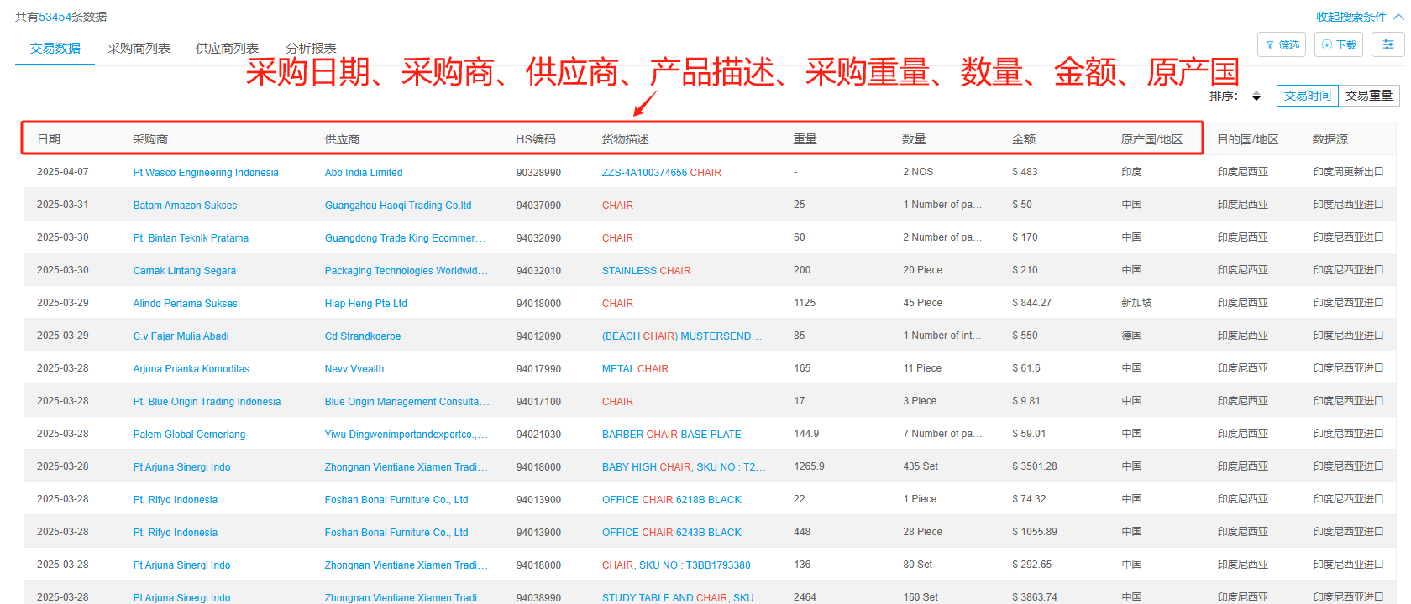Open supplier Blue Origin Management Consulta…
Image resolution: width=1411 pixels, height=604 pixels.
[407, 402]
